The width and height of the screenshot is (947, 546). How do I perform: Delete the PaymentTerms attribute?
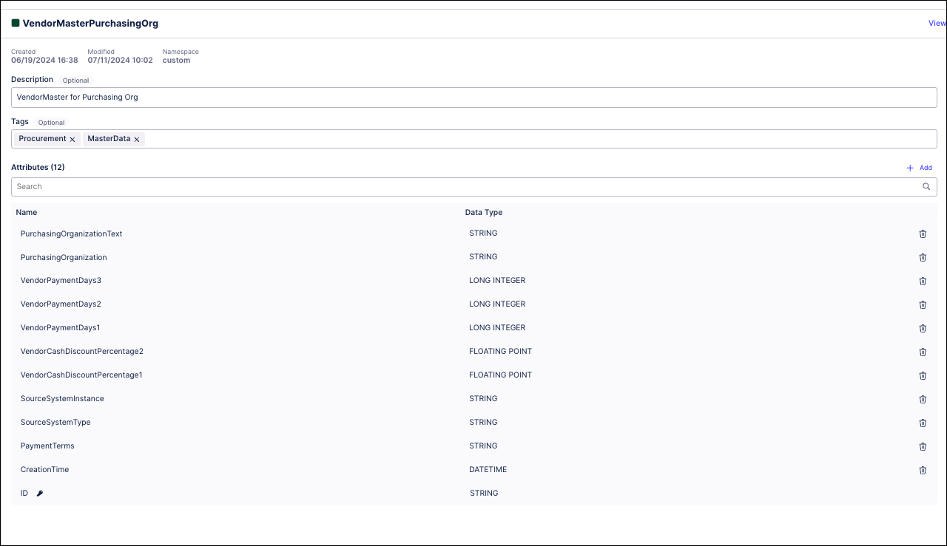click(923, 446)
